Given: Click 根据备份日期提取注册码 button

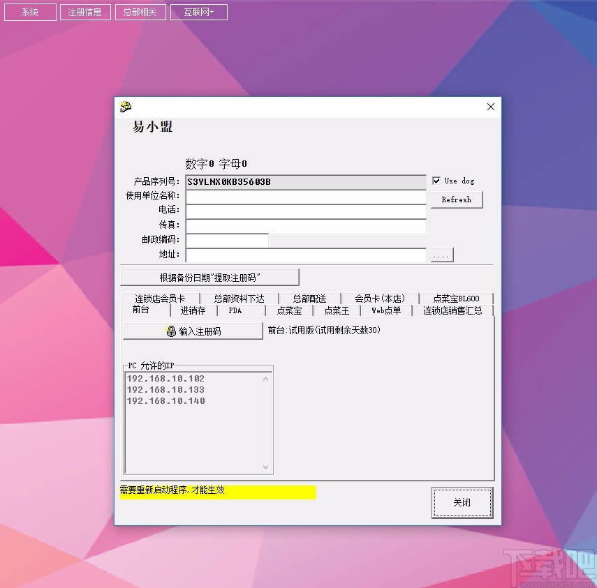Looking at the screenshot, I should (209, 278).
